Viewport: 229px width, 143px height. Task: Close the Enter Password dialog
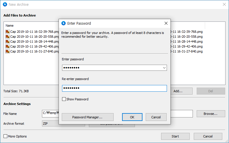[x=166, y=23]
